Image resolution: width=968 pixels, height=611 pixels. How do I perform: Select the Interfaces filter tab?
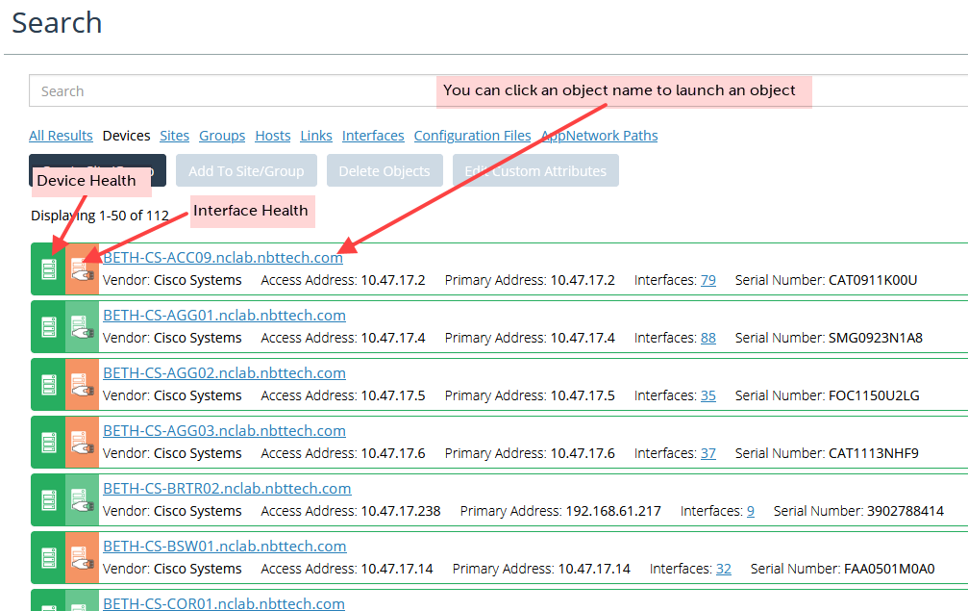pos(373,136)
